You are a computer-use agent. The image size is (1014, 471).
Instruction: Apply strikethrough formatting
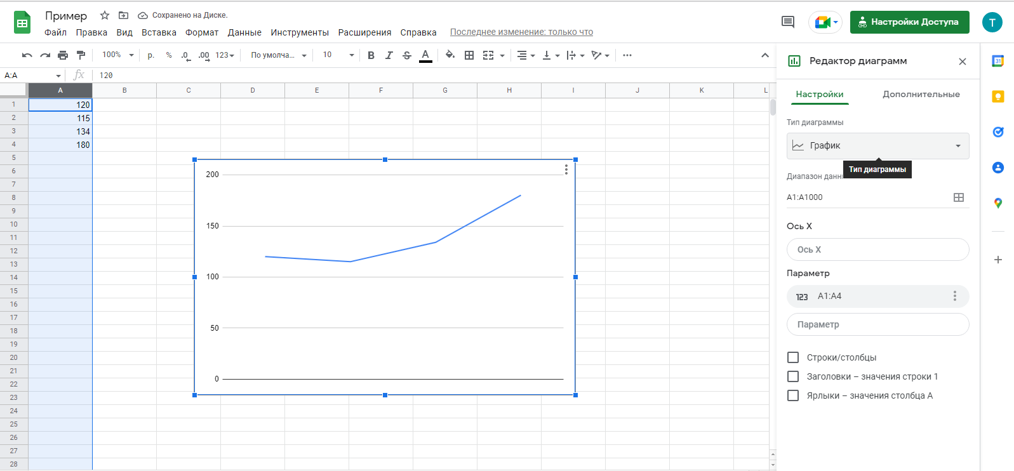[x=407, y=55]
